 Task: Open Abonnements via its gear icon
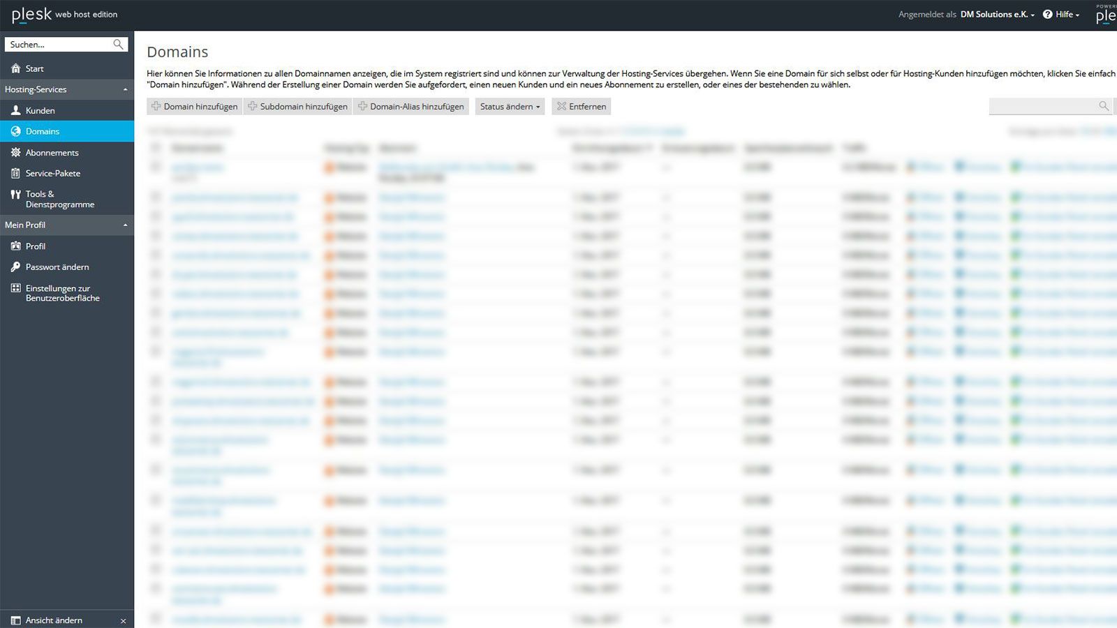click(x=15, y=152)
